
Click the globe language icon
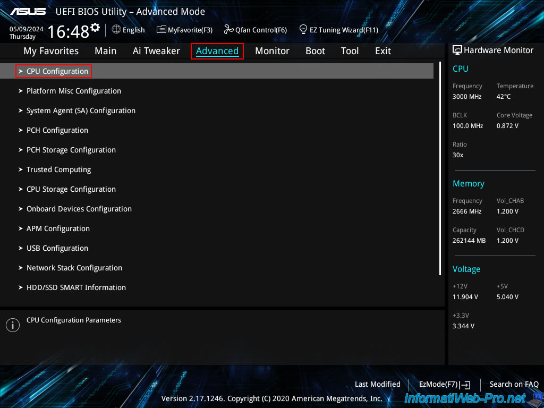[116, 30]
